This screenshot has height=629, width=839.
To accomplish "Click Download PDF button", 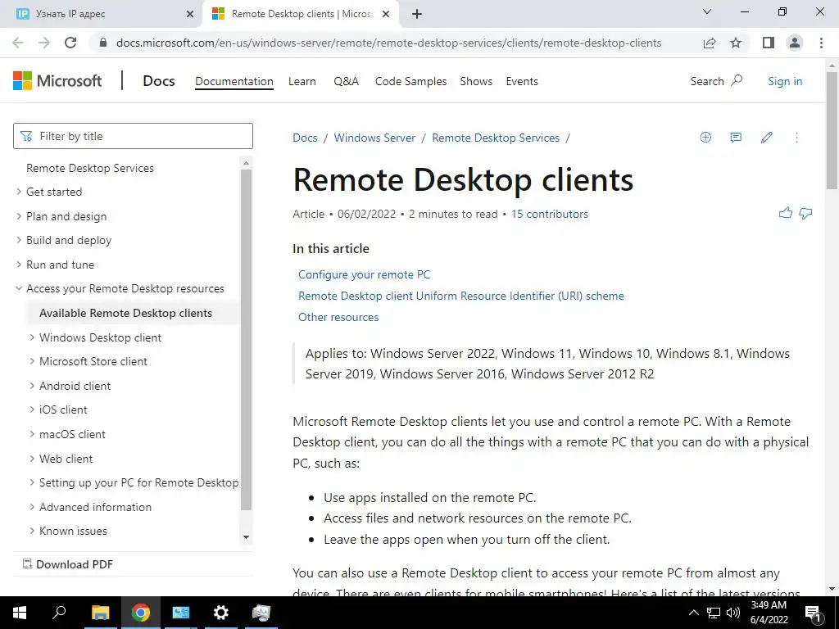I will pos(68,564).
